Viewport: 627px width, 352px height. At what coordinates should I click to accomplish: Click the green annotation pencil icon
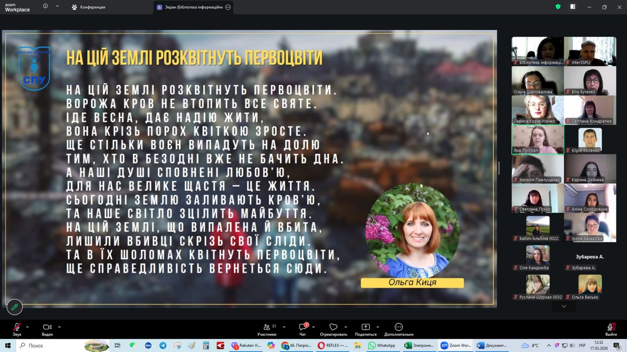(14, 307)
